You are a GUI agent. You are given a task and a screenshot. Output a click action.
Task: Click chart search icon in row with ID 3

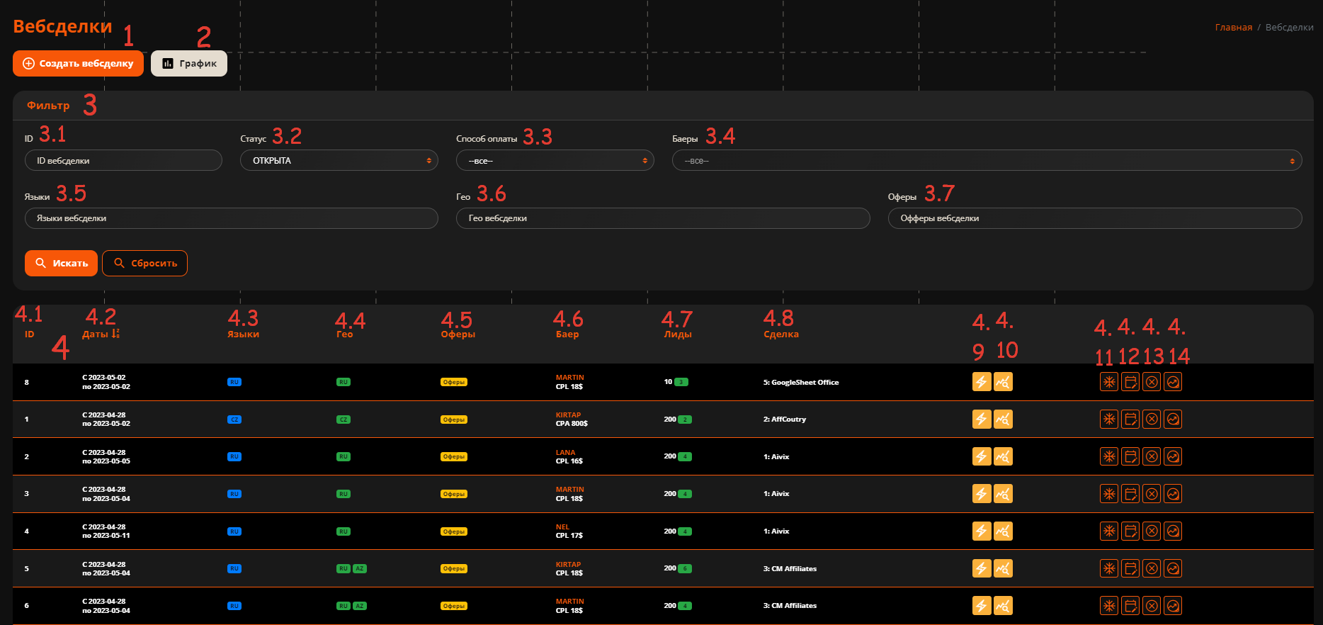(1003, 494)
